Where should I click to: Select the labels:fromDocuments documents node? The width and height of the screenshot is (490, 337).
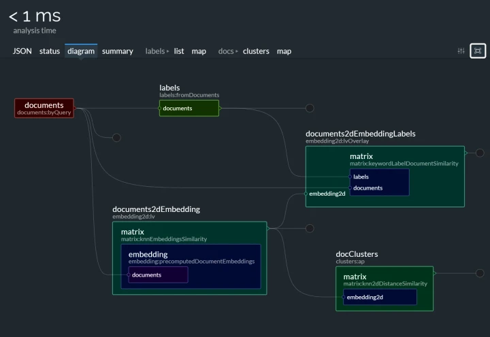click(x=189, y=108)
